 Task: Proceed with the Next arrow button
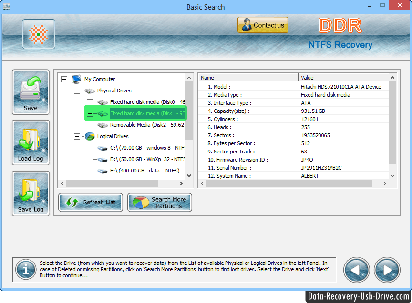click(387, 270)
